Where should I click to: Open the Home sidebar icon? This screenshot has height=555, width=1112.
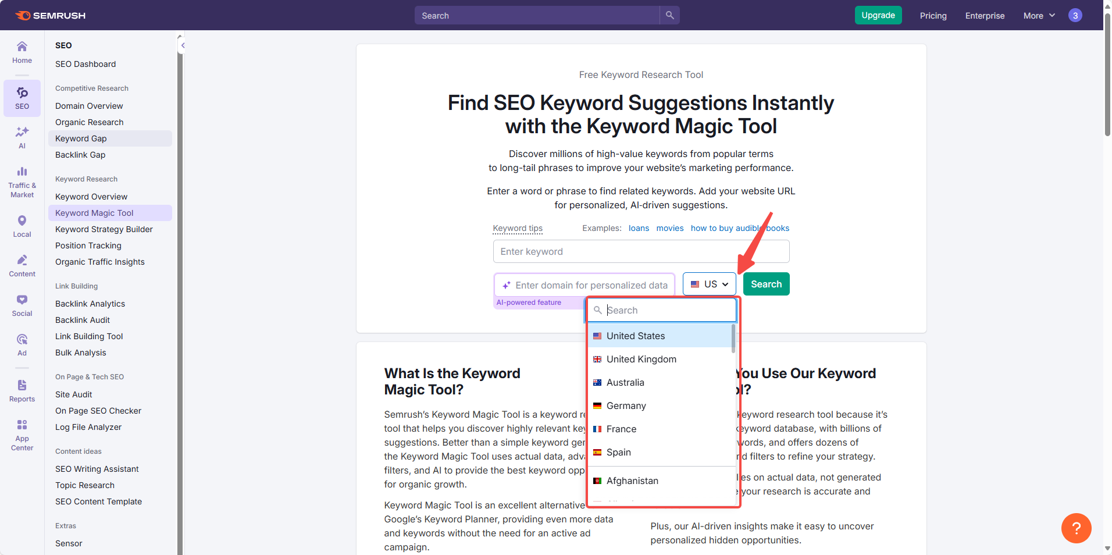(22, 52)
